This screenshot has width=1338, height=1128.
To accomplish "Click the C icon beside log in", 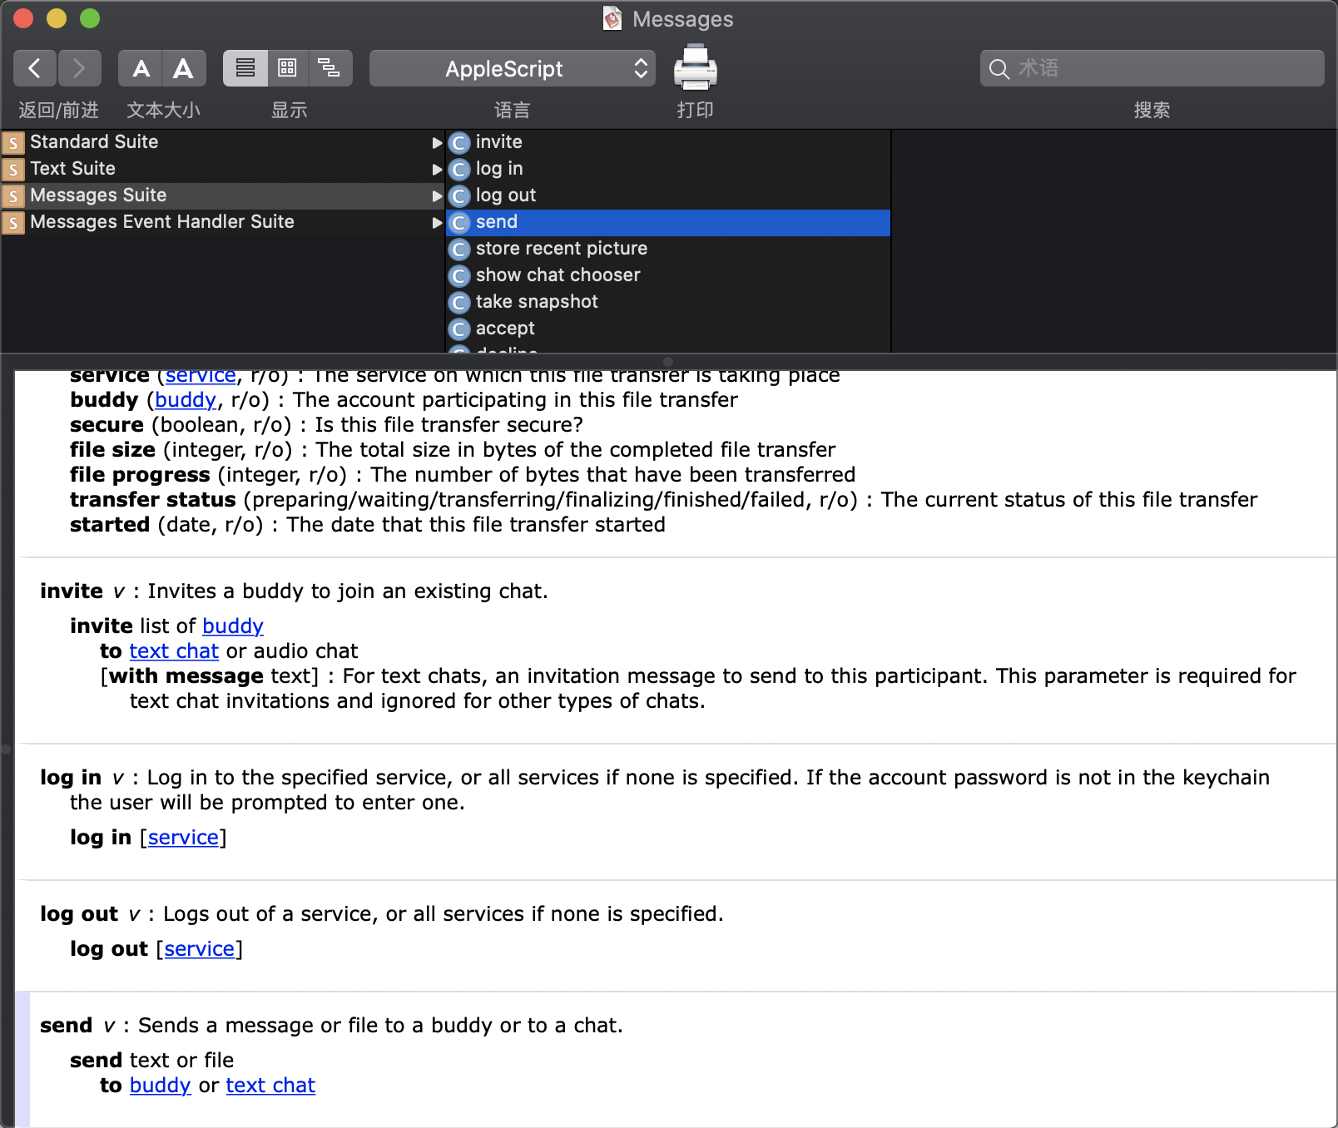I will (x=459, y=170).
